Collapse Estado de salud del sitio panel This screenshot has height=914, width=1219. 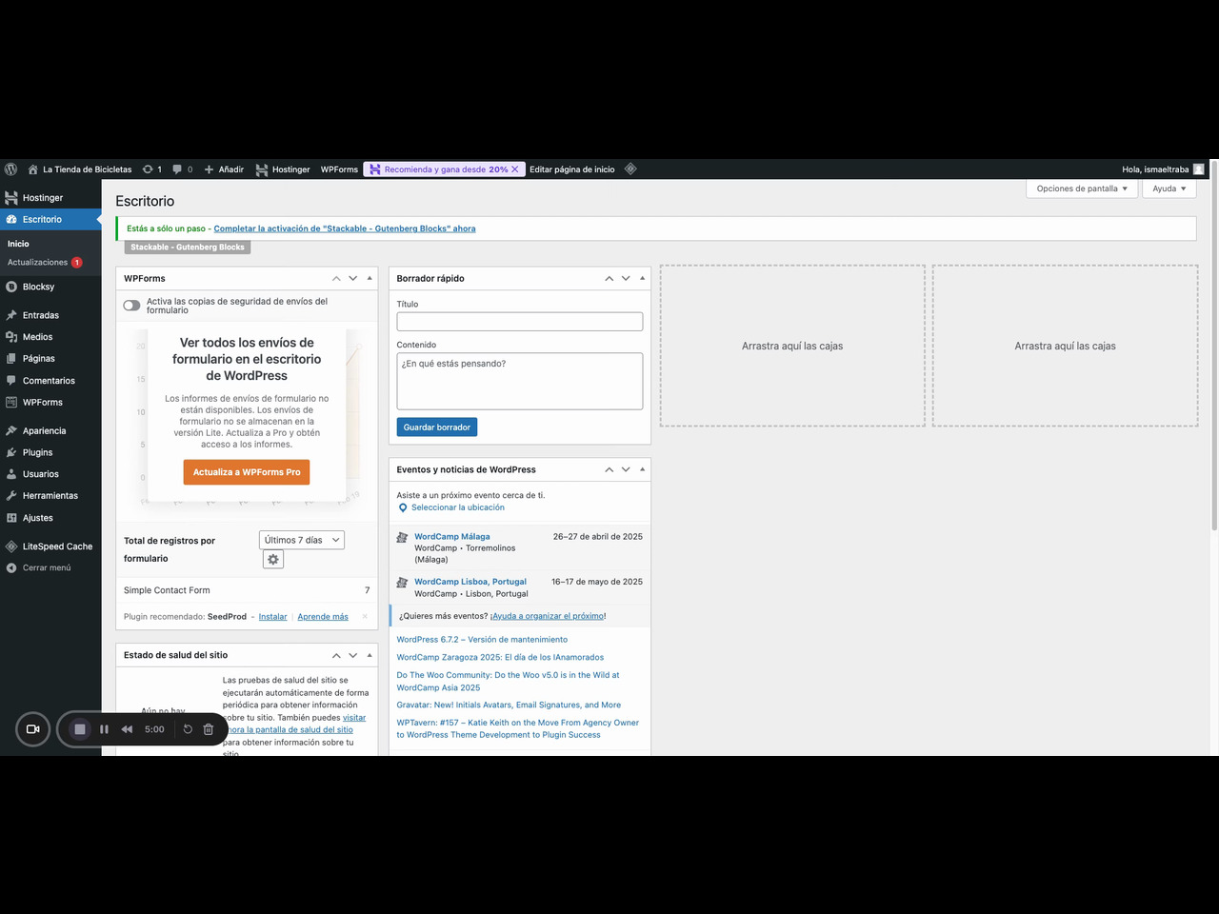point(370,655)
